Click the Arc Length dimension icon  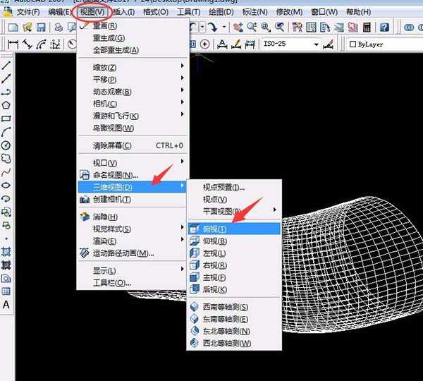tap(41, 44)
